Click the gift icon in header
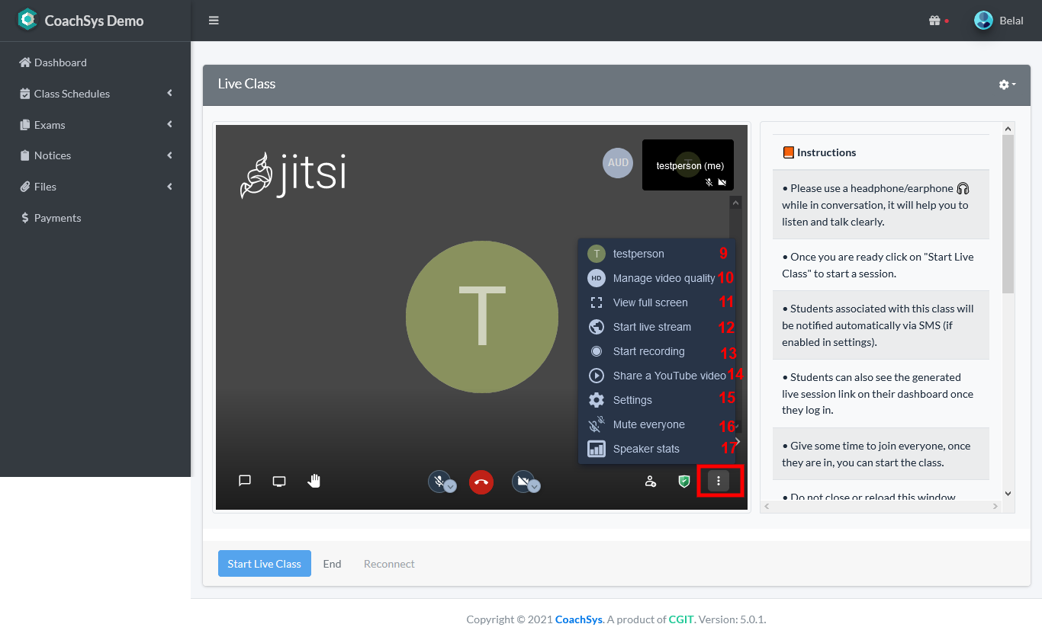This screenshot has width=1042, height=640. click(934, 21)
